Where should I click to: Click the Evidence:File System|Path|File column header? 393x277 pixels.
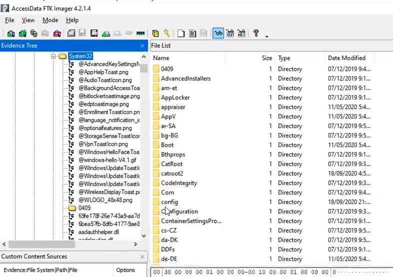pos(56,270)
